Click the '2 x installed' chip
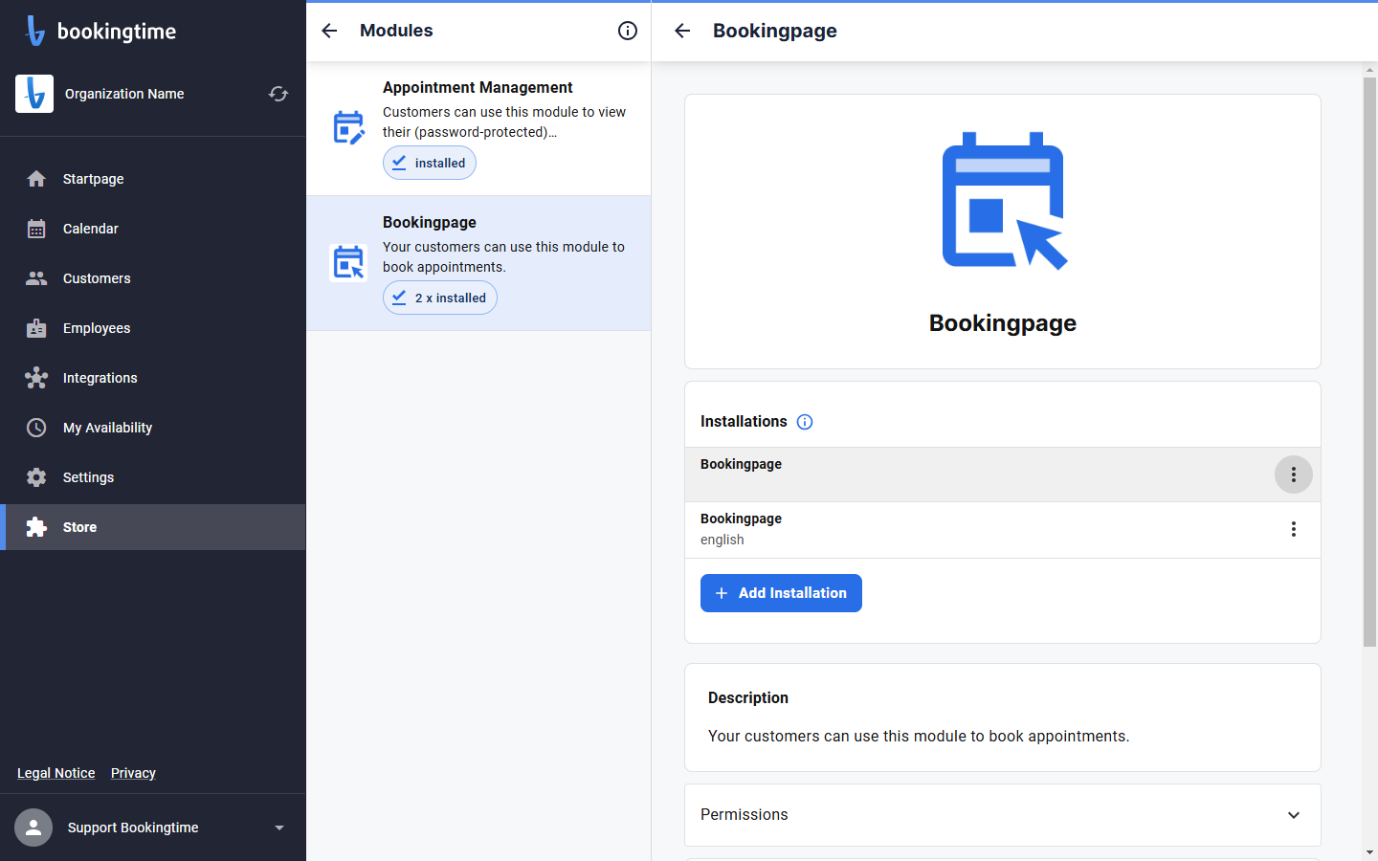The height and width of the screenshot is (861, 1378). 440,298
